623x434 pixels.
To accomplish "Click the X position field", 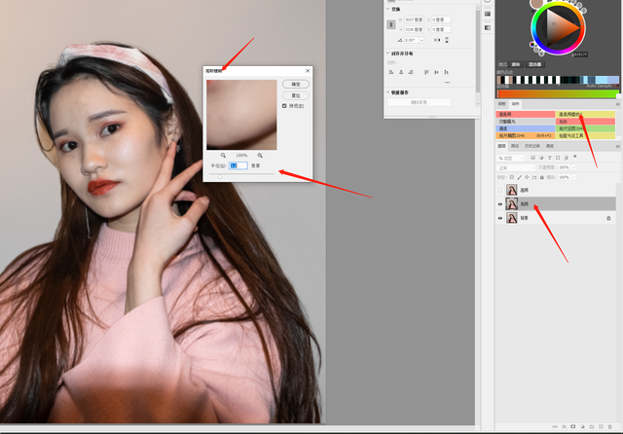I will (441, 19).
